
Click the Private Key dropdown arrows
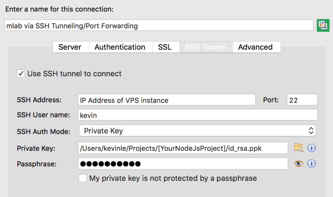pyautogui.click(x=311, y=131)
